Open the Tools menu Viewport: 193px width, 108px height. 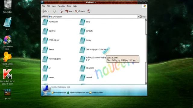click(x=69, y=6)
